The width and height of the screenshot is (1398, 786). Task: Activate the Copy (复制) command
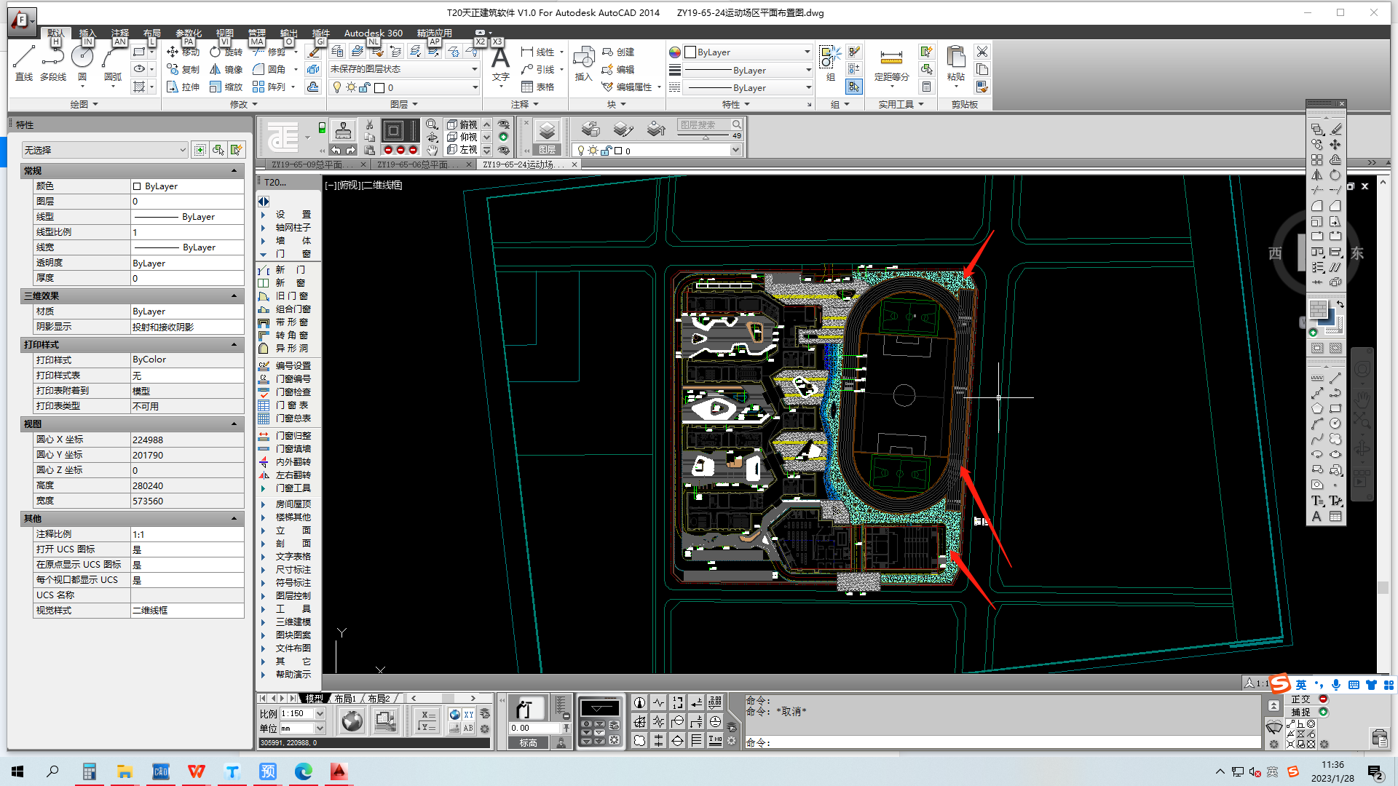183,69
